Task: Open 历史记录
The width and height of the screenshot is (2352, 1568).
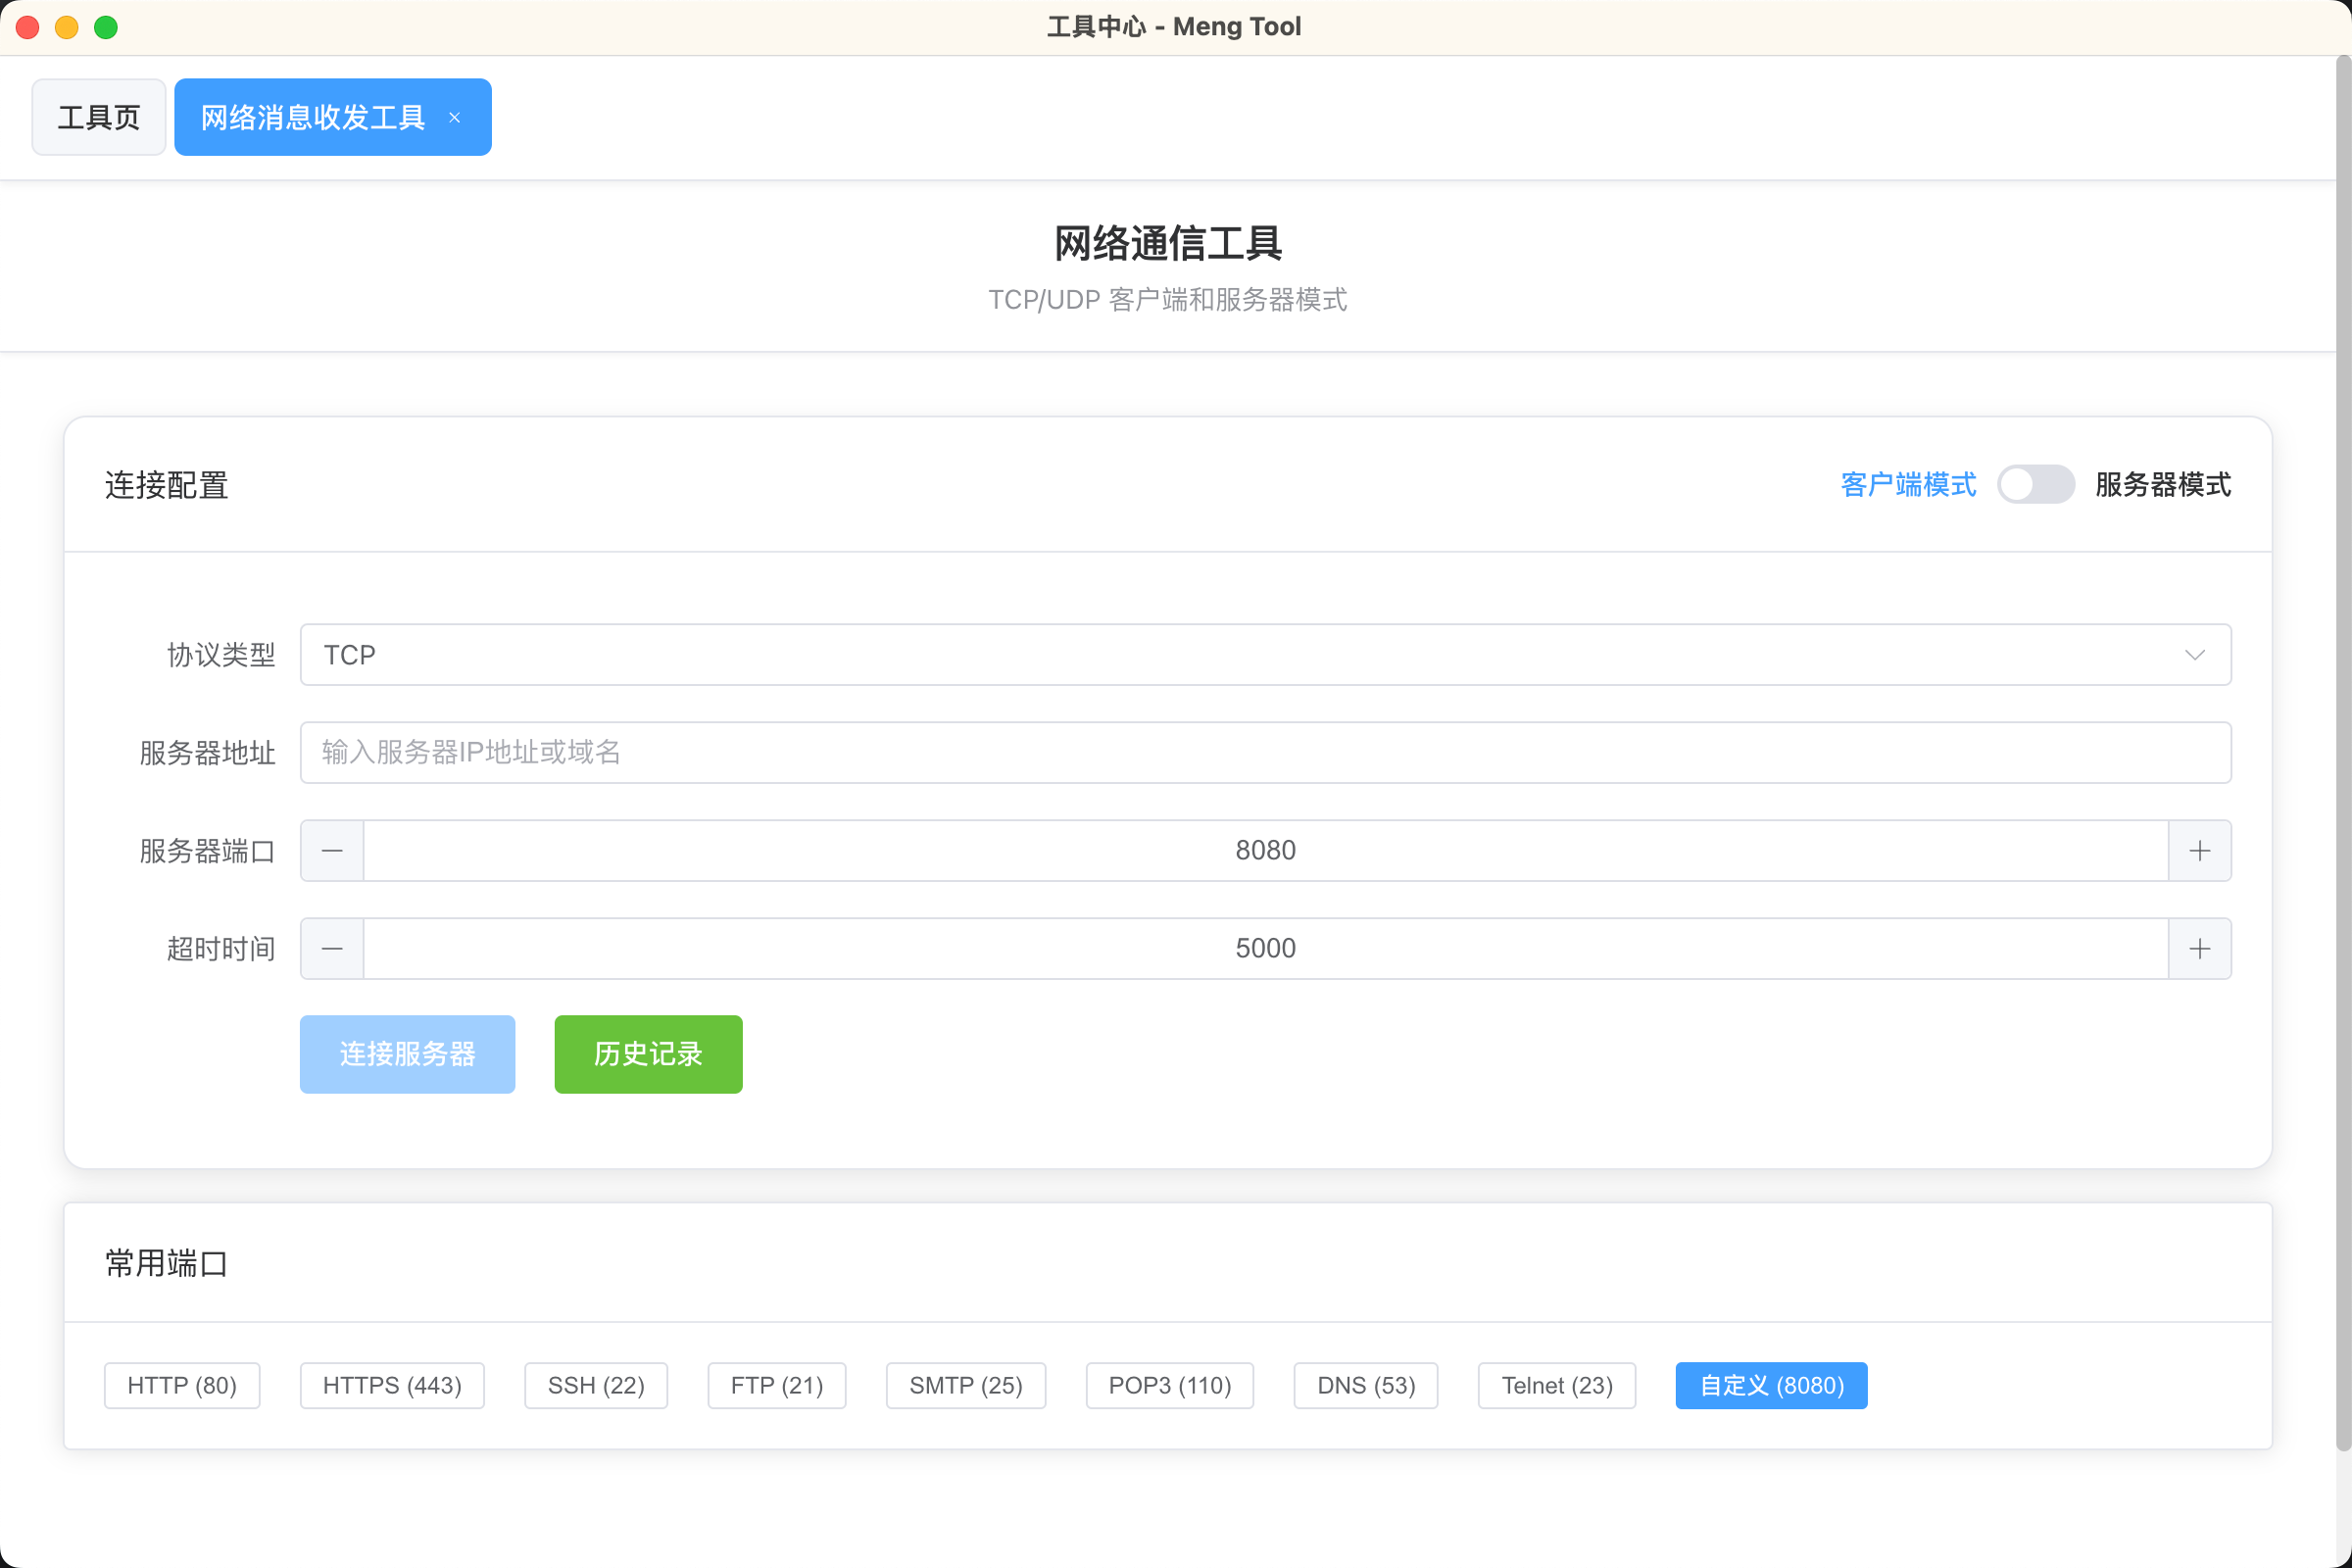Action: pyautogui.click(x=647, y=1053)
